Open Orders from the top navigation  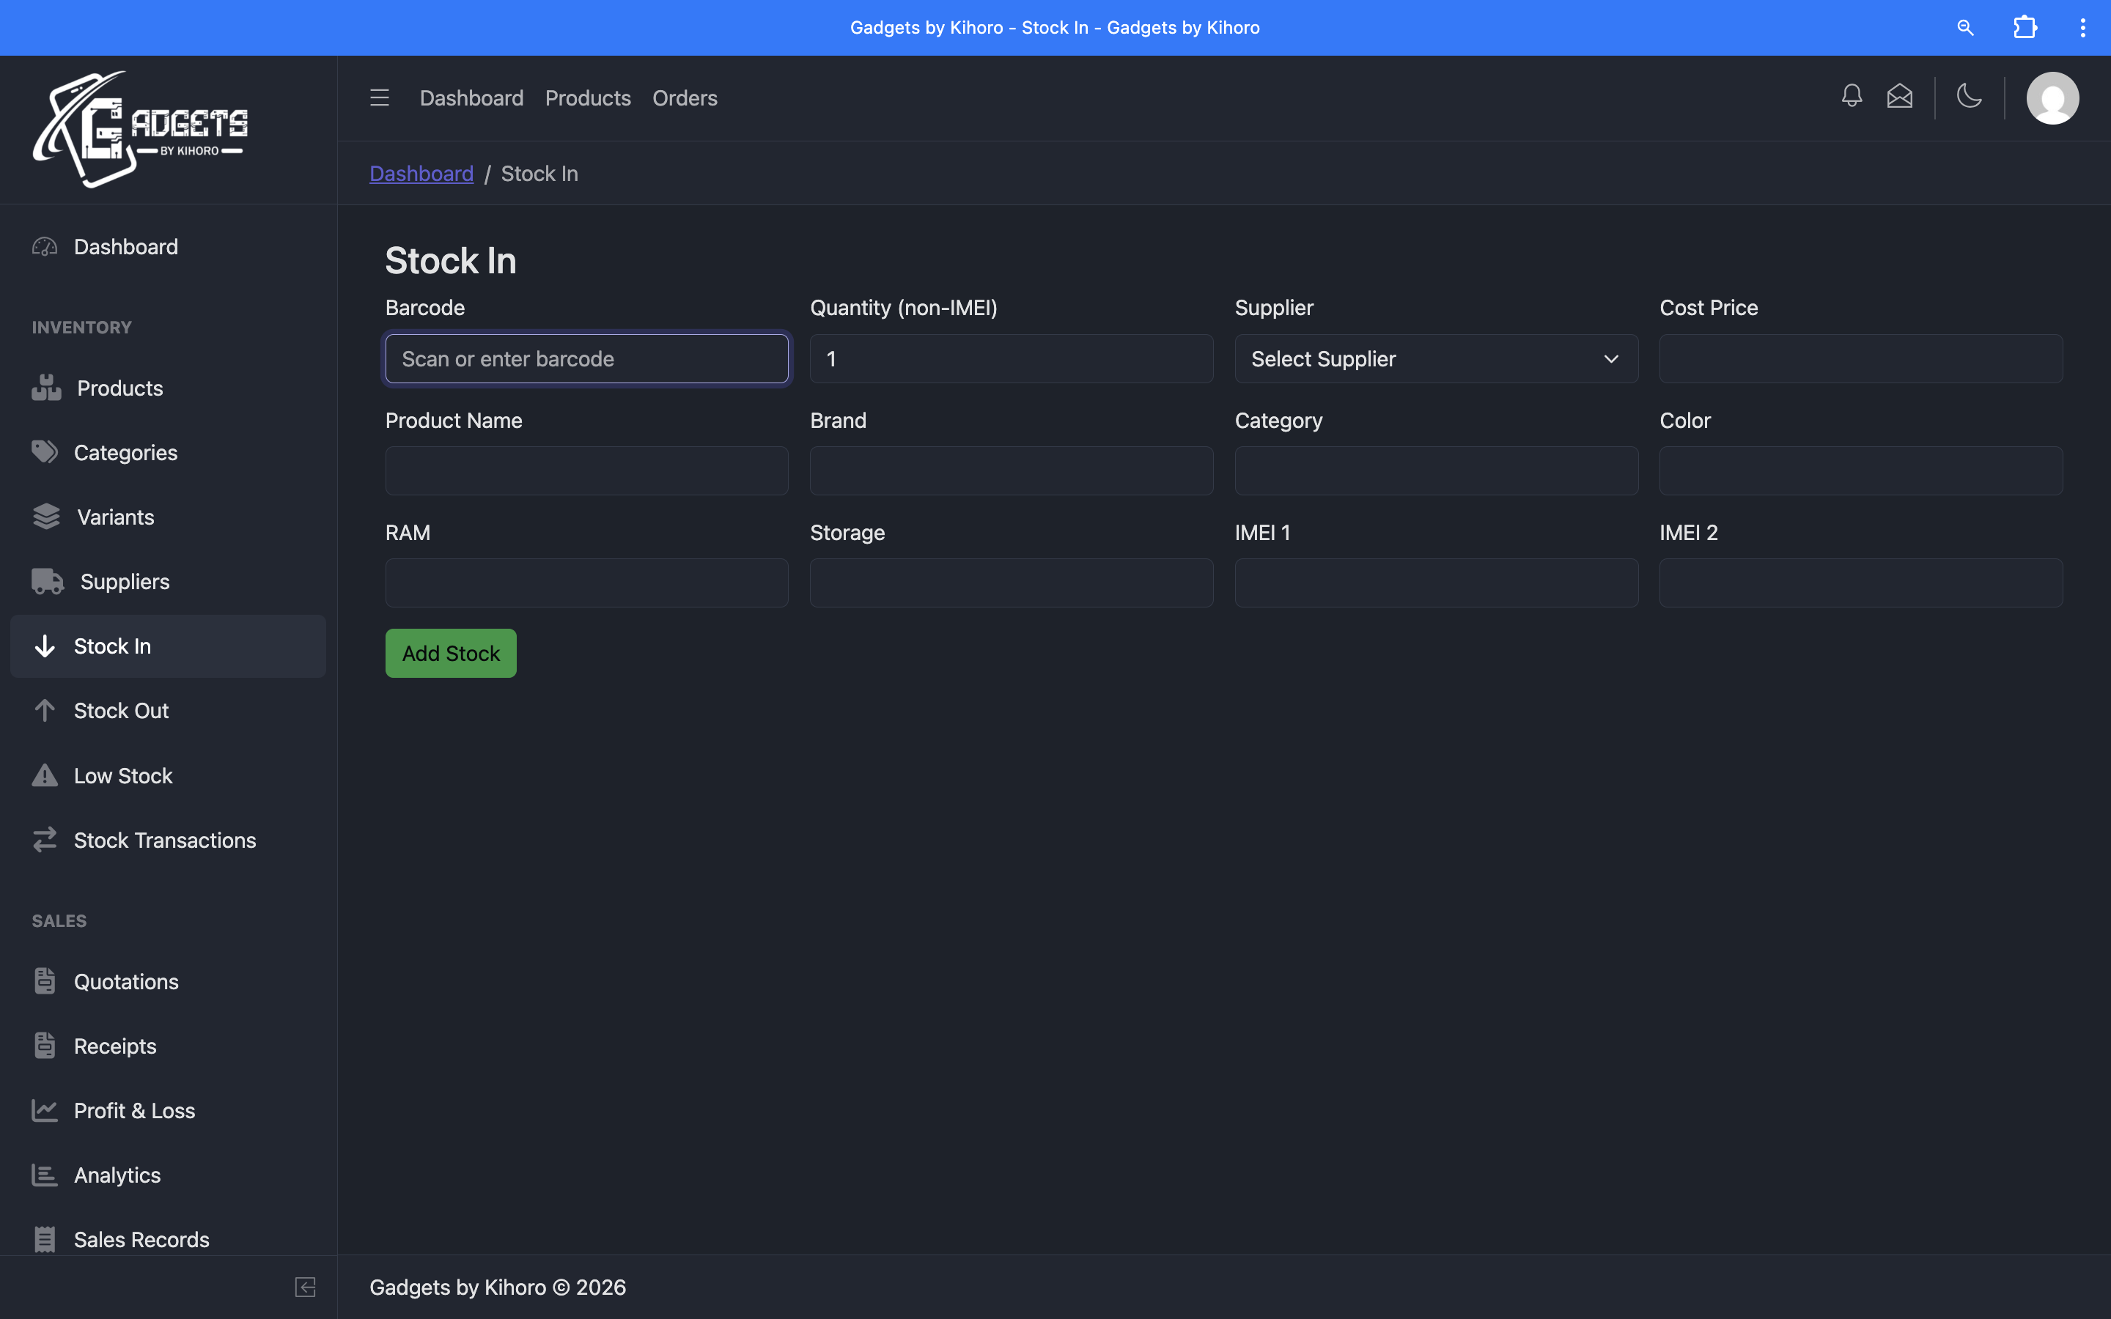(x=685, y=97)
